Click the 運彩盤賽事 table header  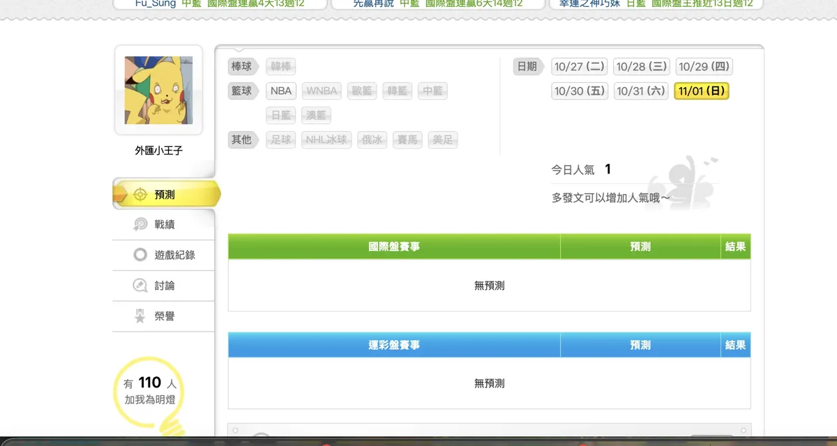click(394, 345)
